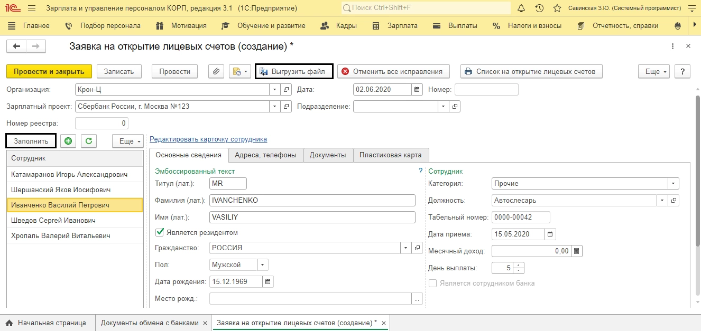This screenshot has height=331, width=701.
Task: Open calculator for Месячный доход field
Action: pos(576,251)
